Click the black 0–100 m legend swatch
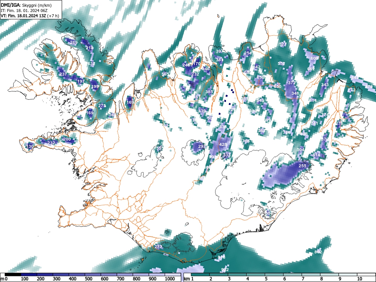Screen dimensions: 376x282 click(x=13, y=274)
